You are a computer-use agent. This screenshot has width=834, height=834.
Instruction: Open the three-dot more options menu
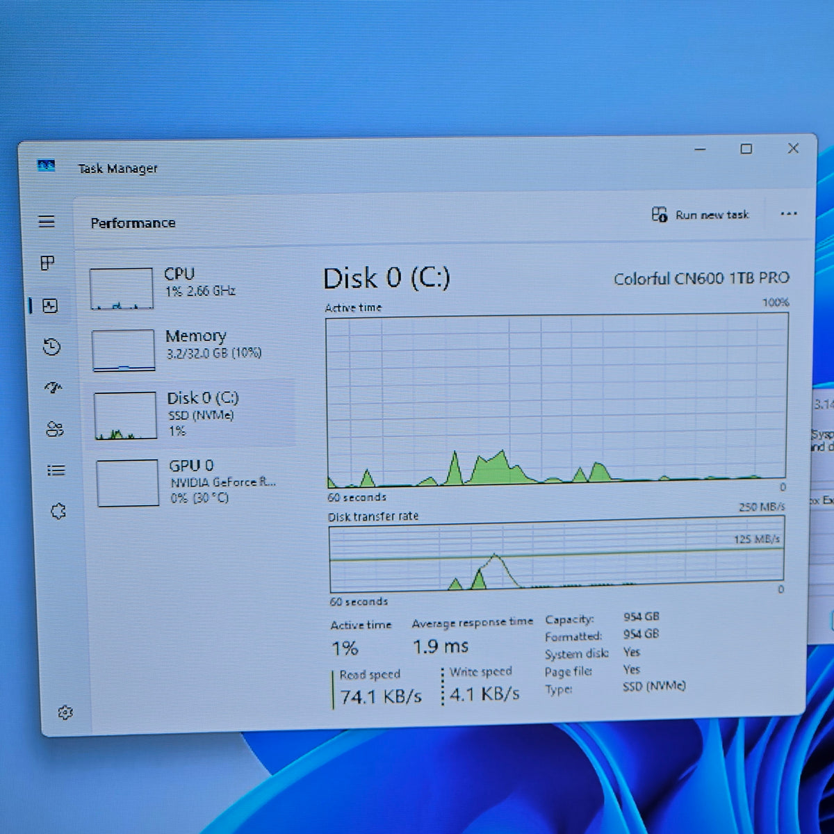click(x=789, y=213)
